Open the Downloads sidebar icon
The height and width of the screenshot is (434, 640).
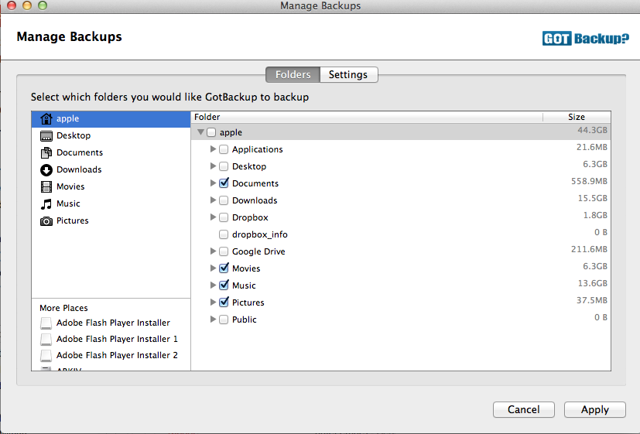point(46,170)
